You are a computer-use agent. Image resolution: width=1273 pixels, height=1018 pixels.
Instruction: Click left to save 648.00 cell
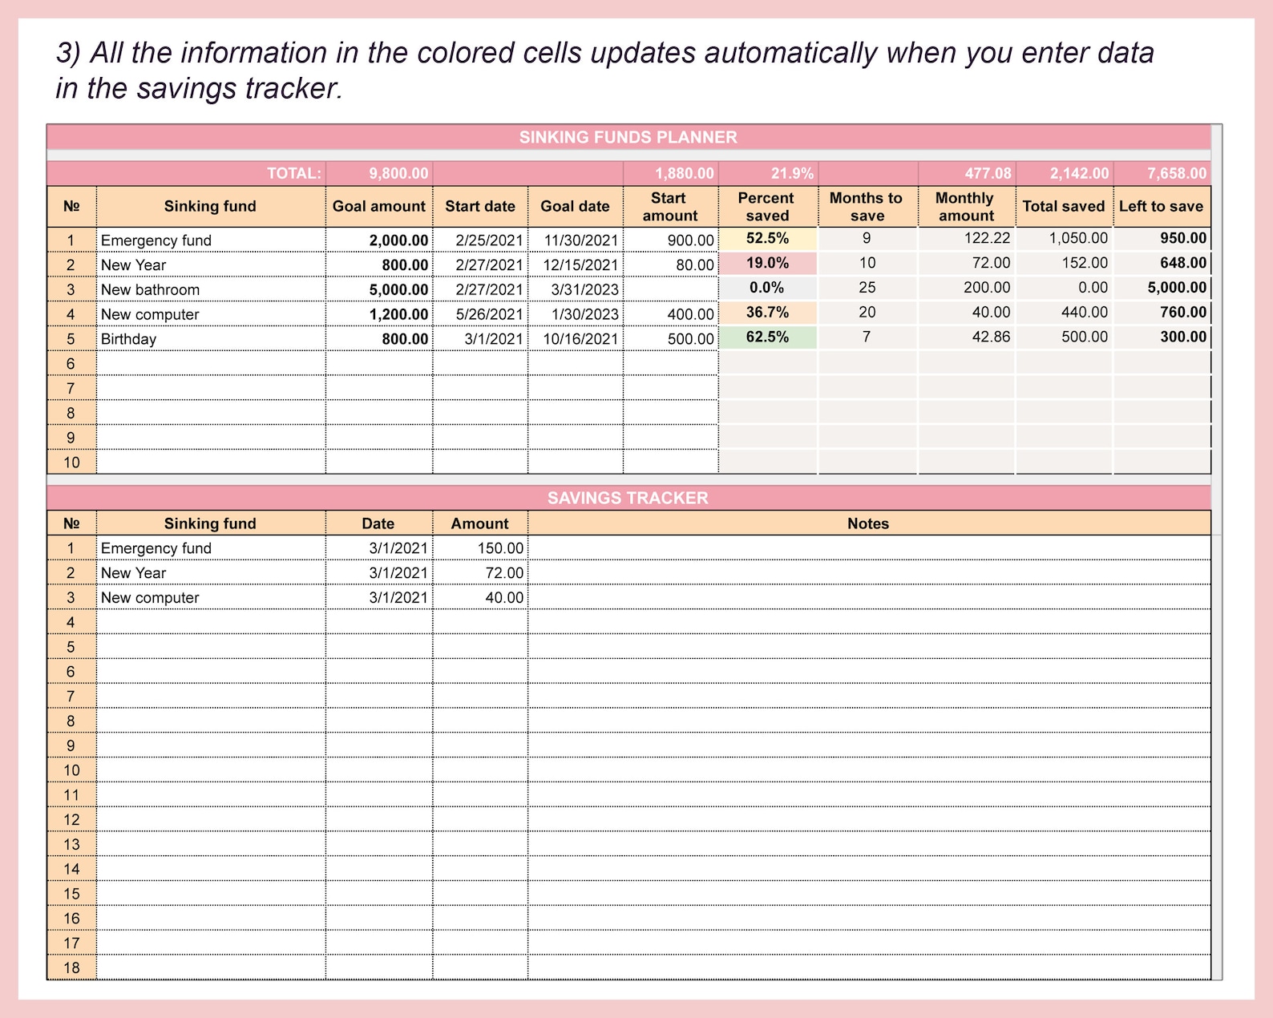[x=1162, y=263]
